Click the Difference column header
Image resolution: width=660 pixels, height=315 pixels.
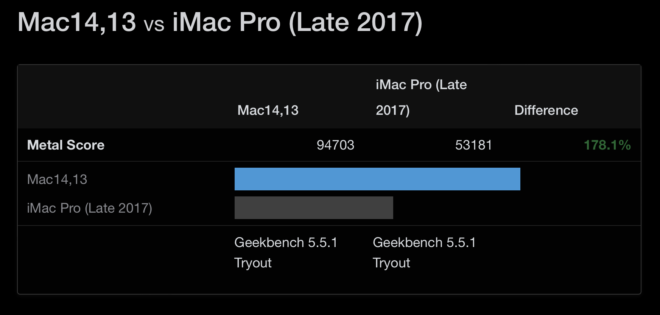(x=546, y=110)
